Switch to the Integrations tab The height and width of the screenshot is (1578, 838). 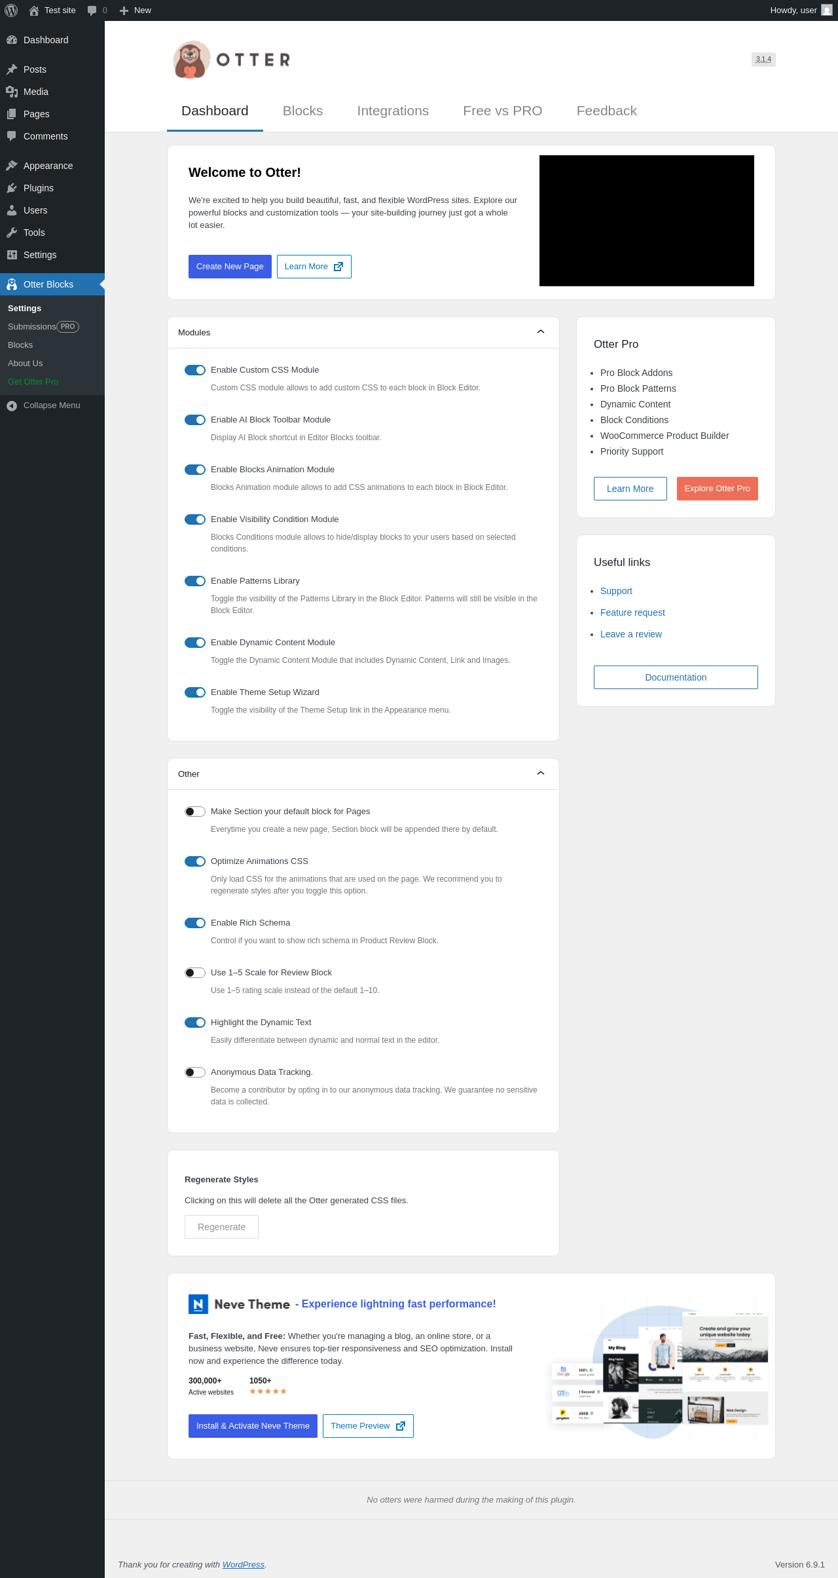(x=393, y=111)
